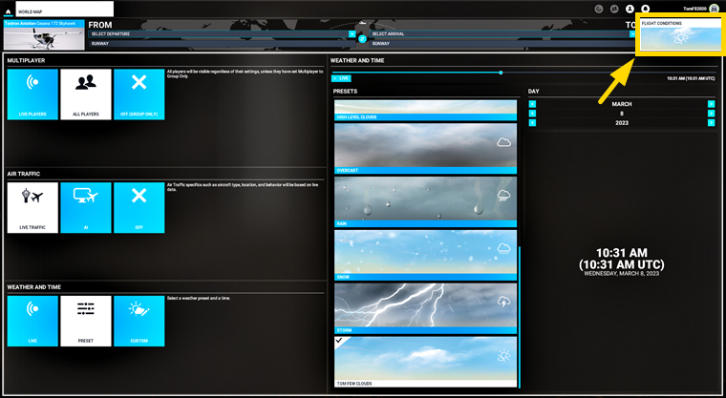
Task: Click the grey globe icon in top bar
Action: click(x=599, y=9)
